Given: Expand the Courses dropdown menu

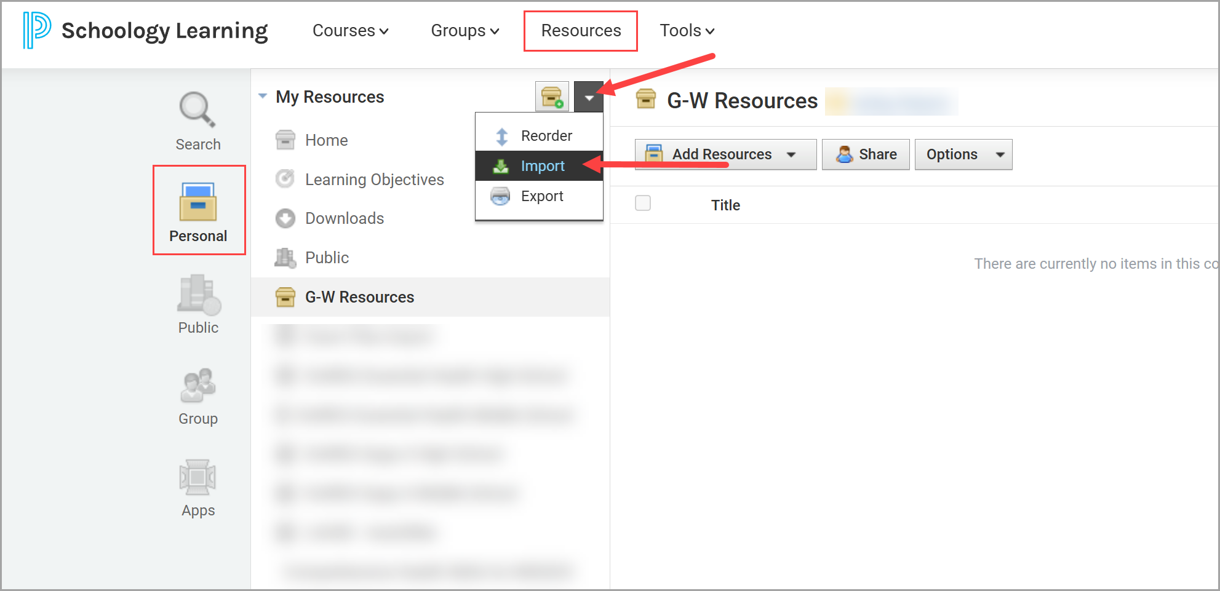Looking at the screenshot, I should pos(351,31).
